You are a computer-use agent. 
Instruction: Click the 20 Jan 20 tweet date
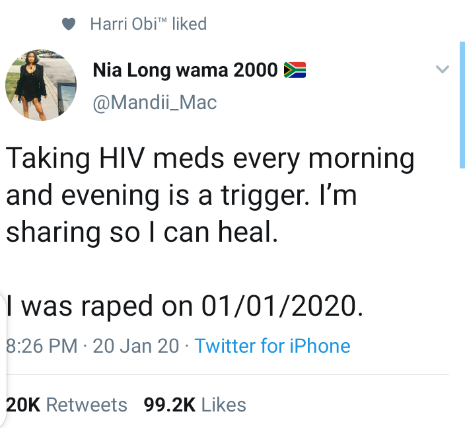point(136,346)
